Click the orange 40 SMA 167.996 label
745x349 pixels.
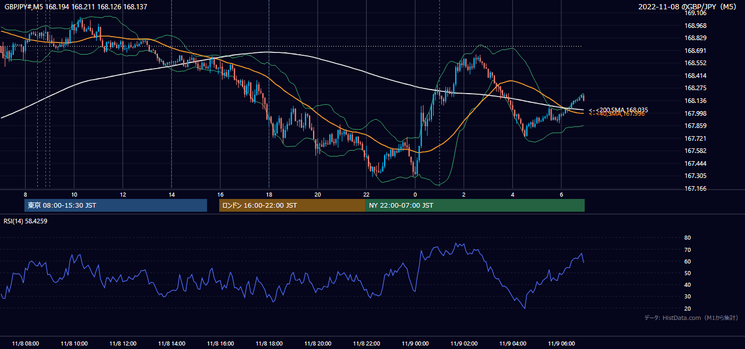(x=617, y=114)
